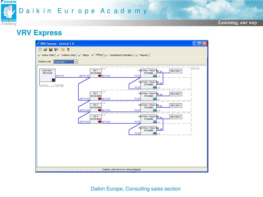Click the red icon in BS 4 box

[x=100, y=122]
